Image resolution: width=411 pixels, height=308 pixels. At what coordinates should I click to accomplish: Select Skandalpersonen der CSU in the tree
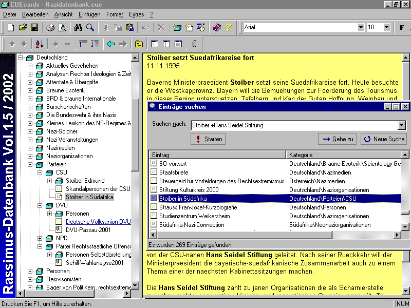click(98, 189)
